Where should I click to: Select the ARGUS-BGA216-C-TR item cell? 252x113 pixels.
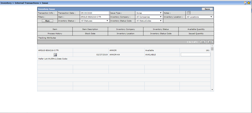pyautogui.click(x=55, y=50)
